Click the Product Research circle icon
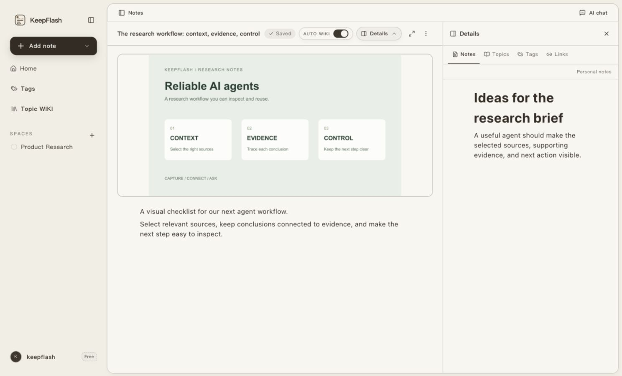The height and width of the screenshot is (376, 622). point(14,147)
